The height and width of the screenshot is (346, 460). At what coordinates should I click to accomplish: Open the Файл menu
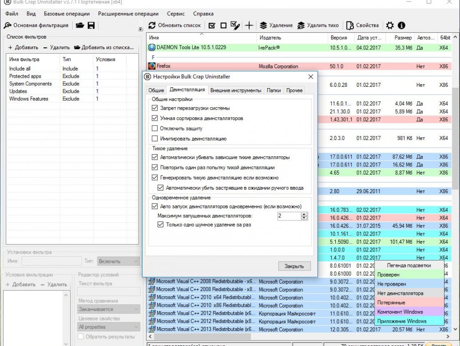tap(12, 14)
